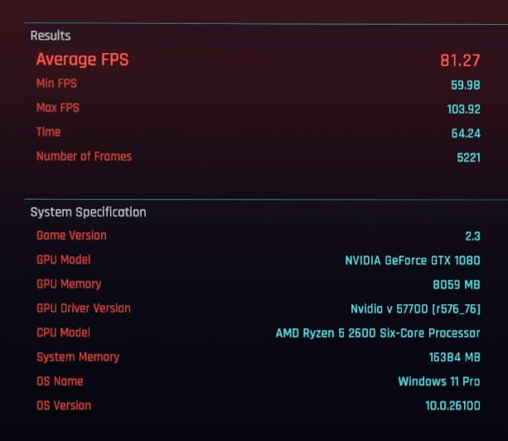Click the 103.92 max FPS value
Viewport: 508px width, 441px height.
[x=463, y=109]
